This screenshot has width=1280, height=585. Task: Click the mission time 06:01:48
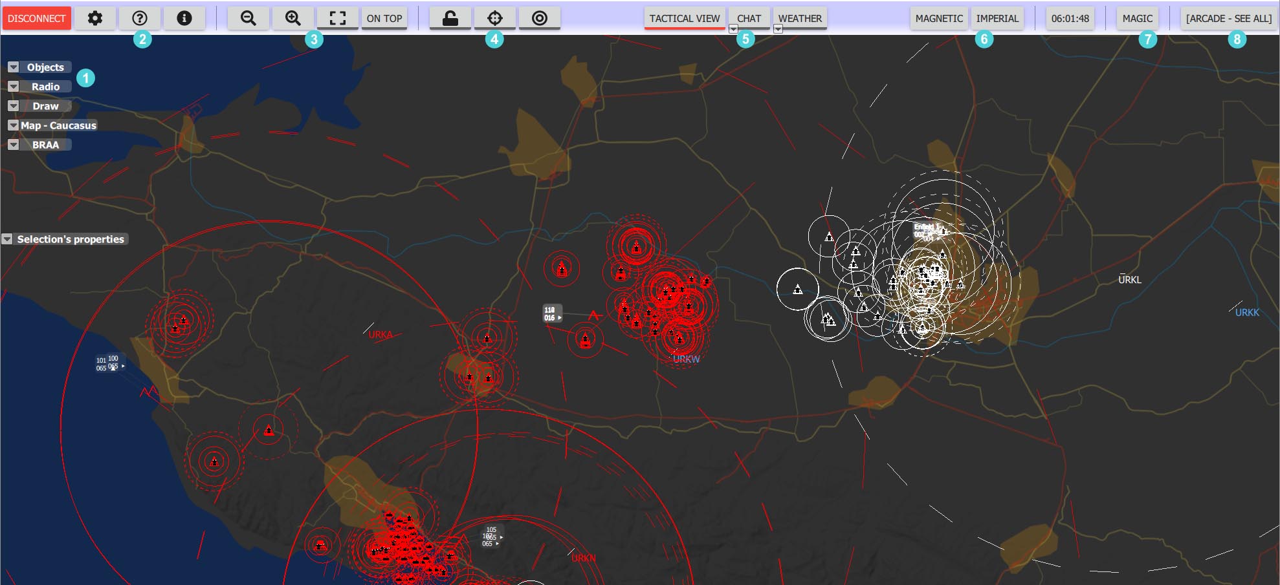(1070, 18)
